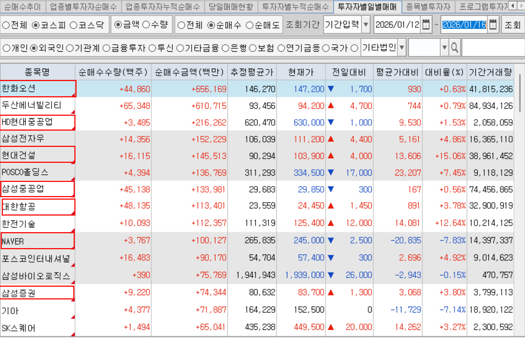Switch to the 종목별투자자 tab
Screen dimensions: 525x338
click(428, 7)
